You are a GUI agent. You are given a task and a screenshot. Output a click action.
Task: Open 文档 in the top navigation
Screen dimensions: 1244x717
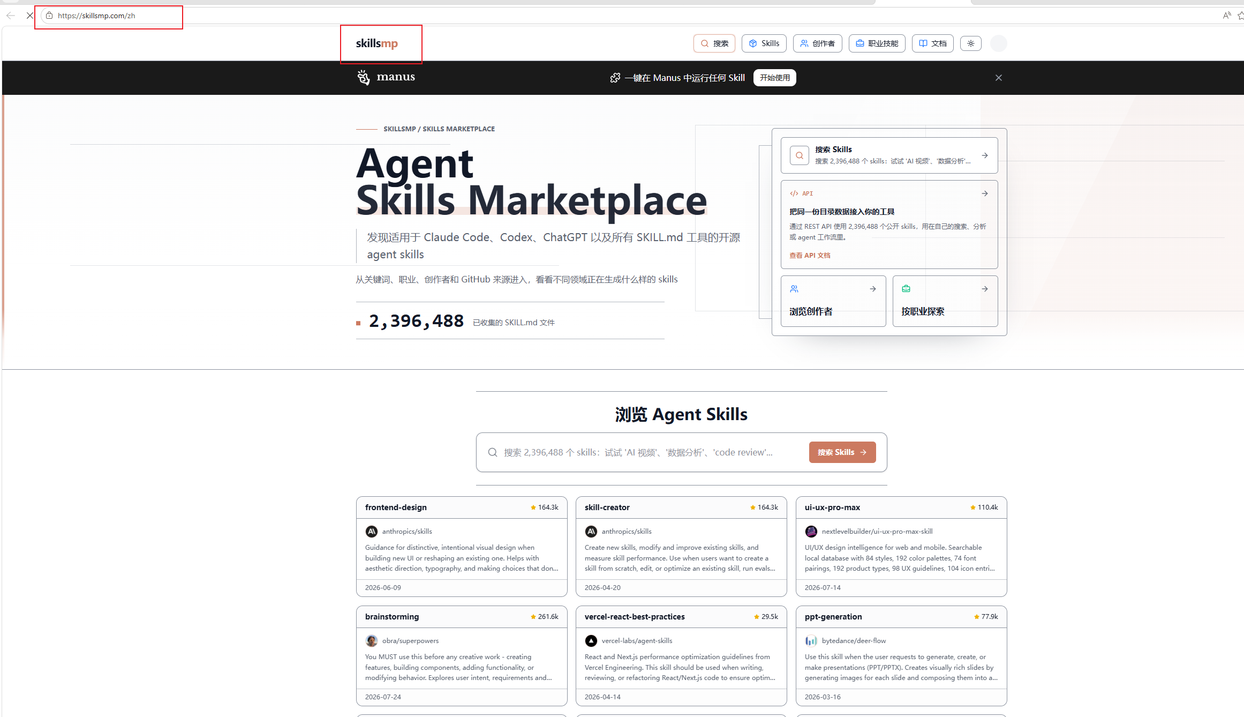[x=933, y=43]
